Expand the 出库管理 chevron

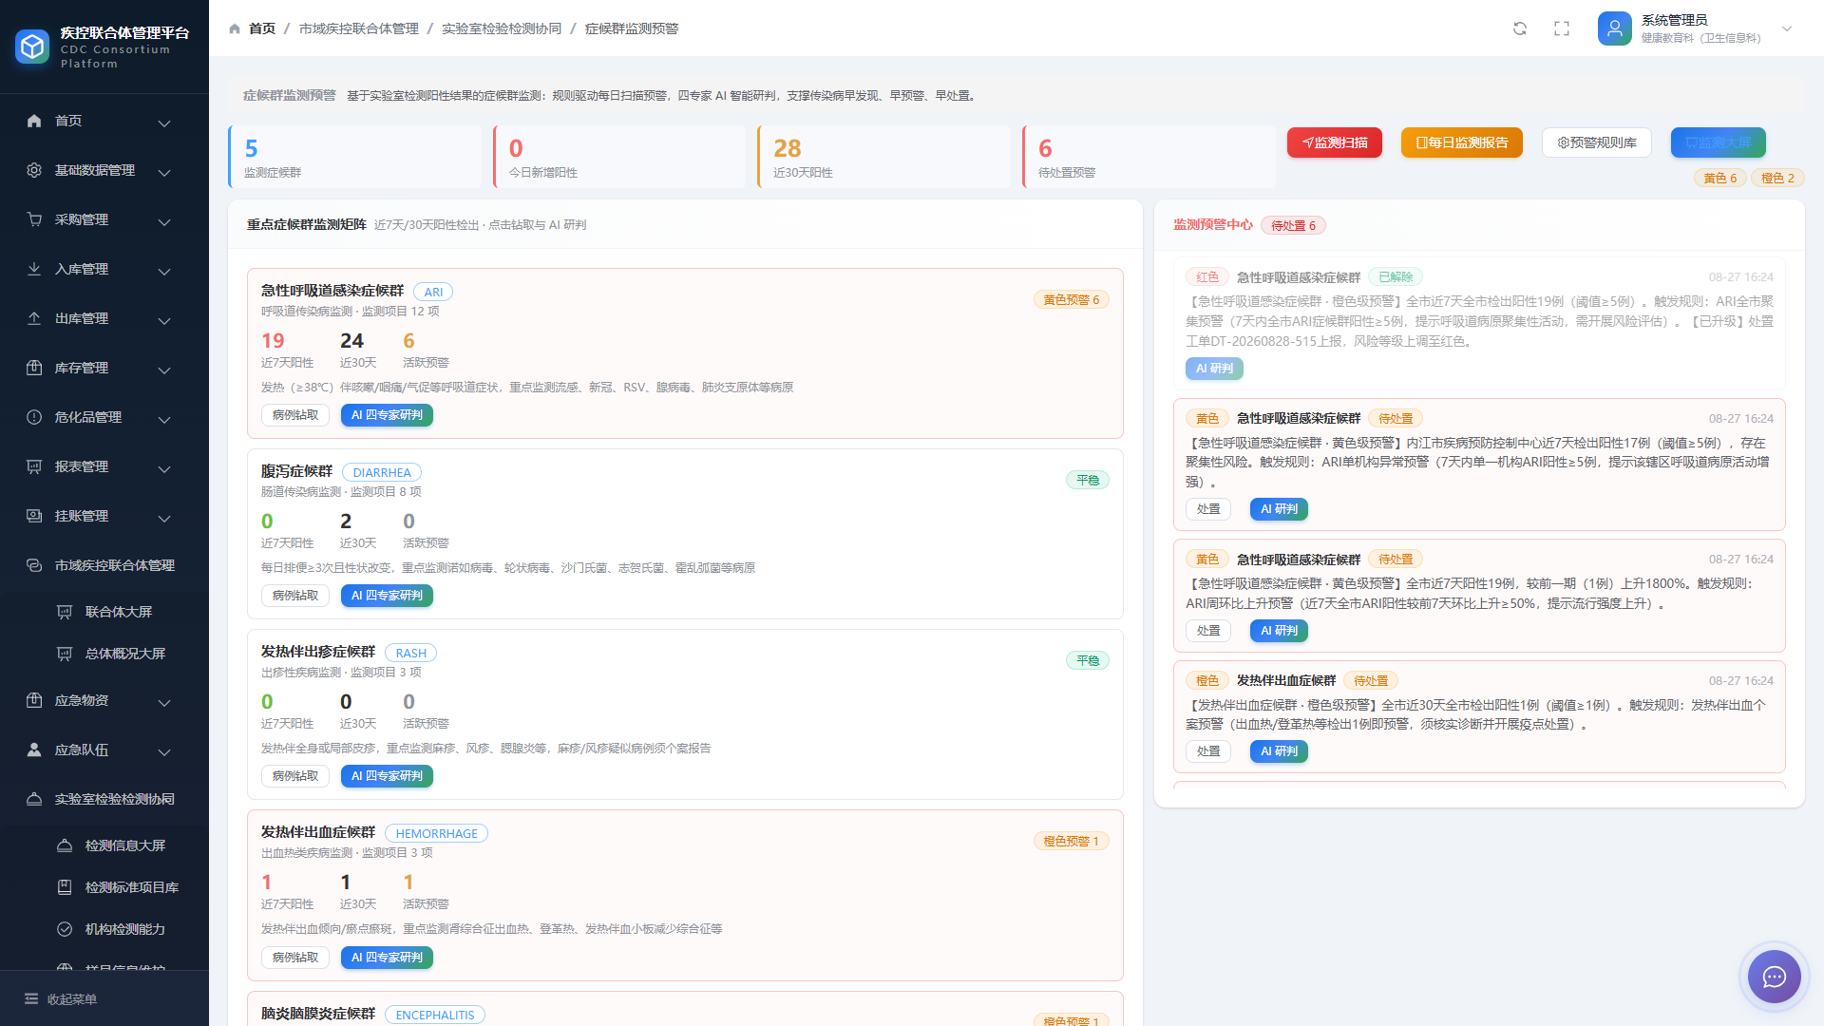click(164, 320)
